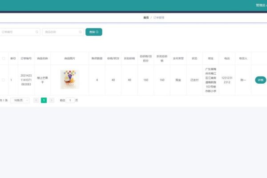Click the order number column header
267x178 pixels.
coord(26,58)
